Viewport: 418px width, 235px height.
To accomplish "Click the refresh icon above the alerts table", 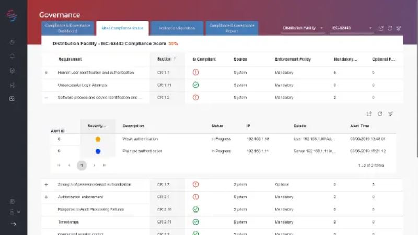I will 380,114.
